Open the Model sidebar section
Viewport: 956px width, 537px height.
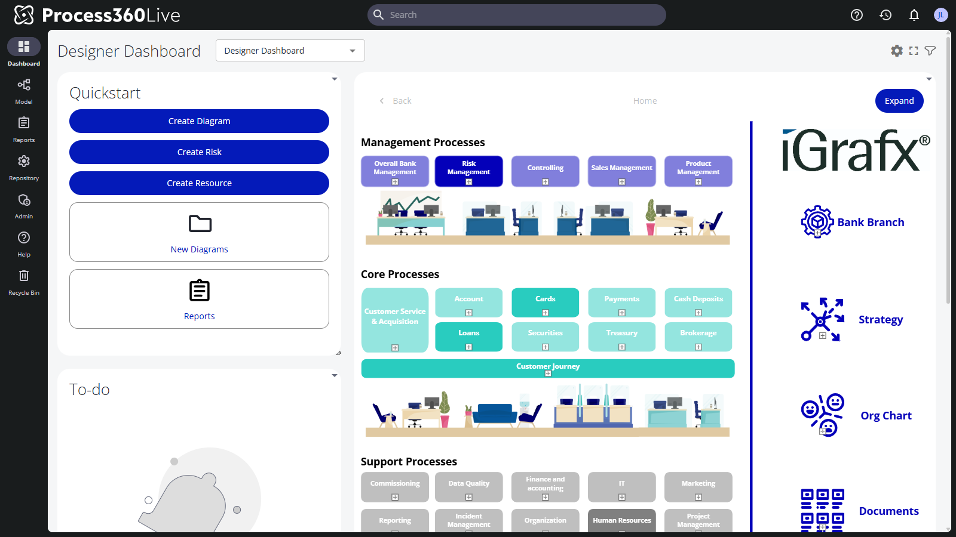click(x=24, y=91)
